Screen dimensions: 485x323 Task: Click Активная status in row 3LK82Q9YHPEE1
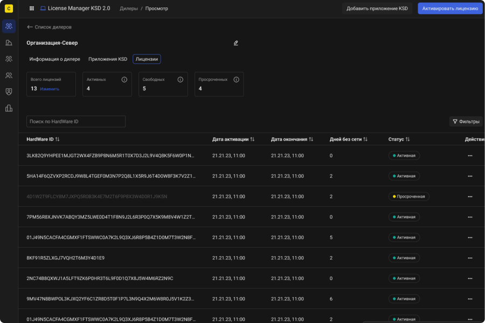(x=404, y=156)
